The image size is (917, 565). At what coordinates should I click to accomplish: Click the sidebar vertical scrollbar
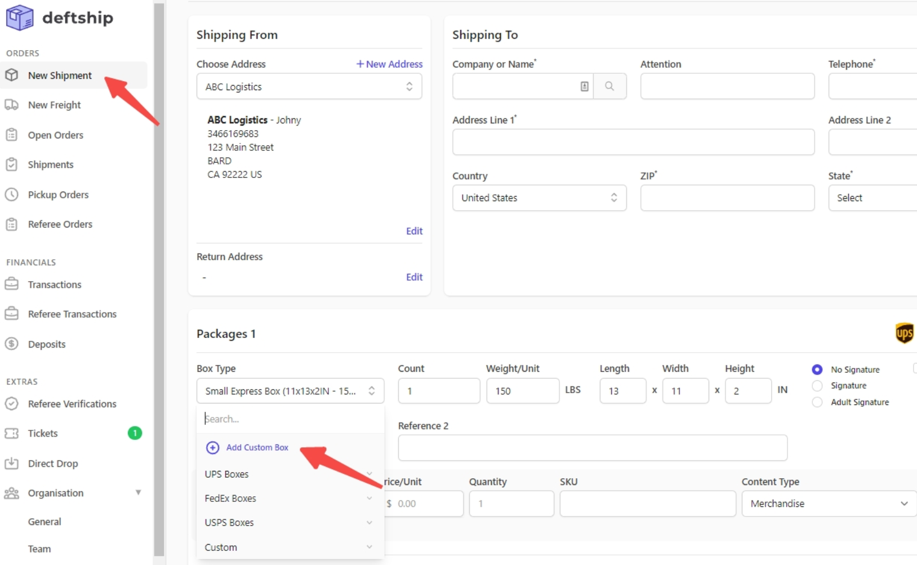tap(159, 280)
